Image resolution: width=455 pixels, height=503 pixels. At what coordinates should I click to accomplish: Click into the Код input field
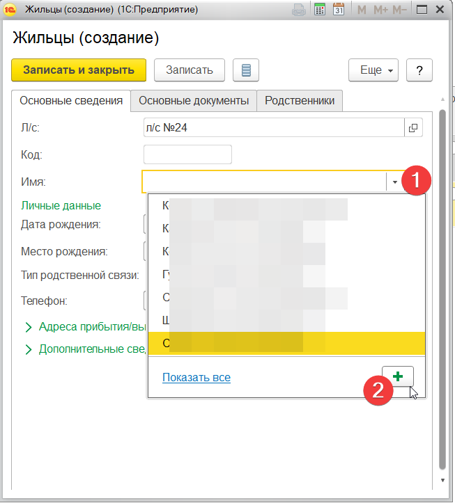click(187, 154)
